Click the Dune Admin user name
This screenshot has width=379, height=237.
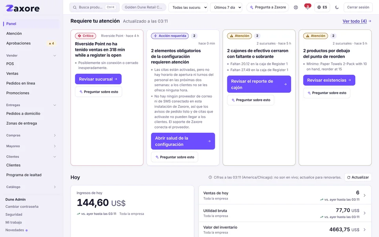click(x=15, y=199)
